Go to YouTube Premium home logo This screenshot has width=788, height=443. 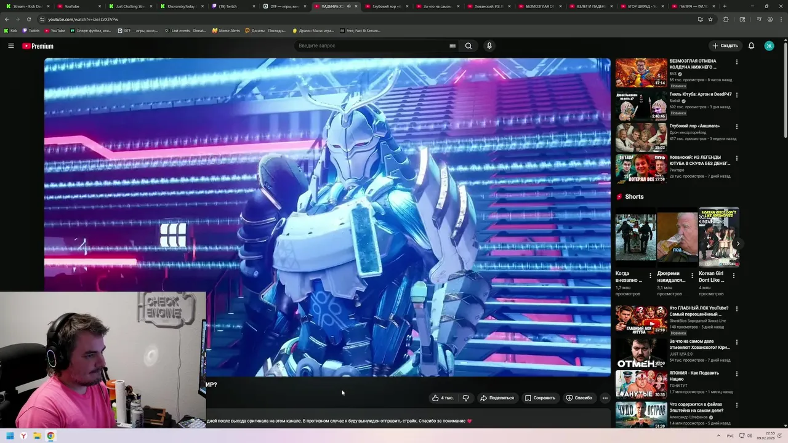[x=38, y=46]
